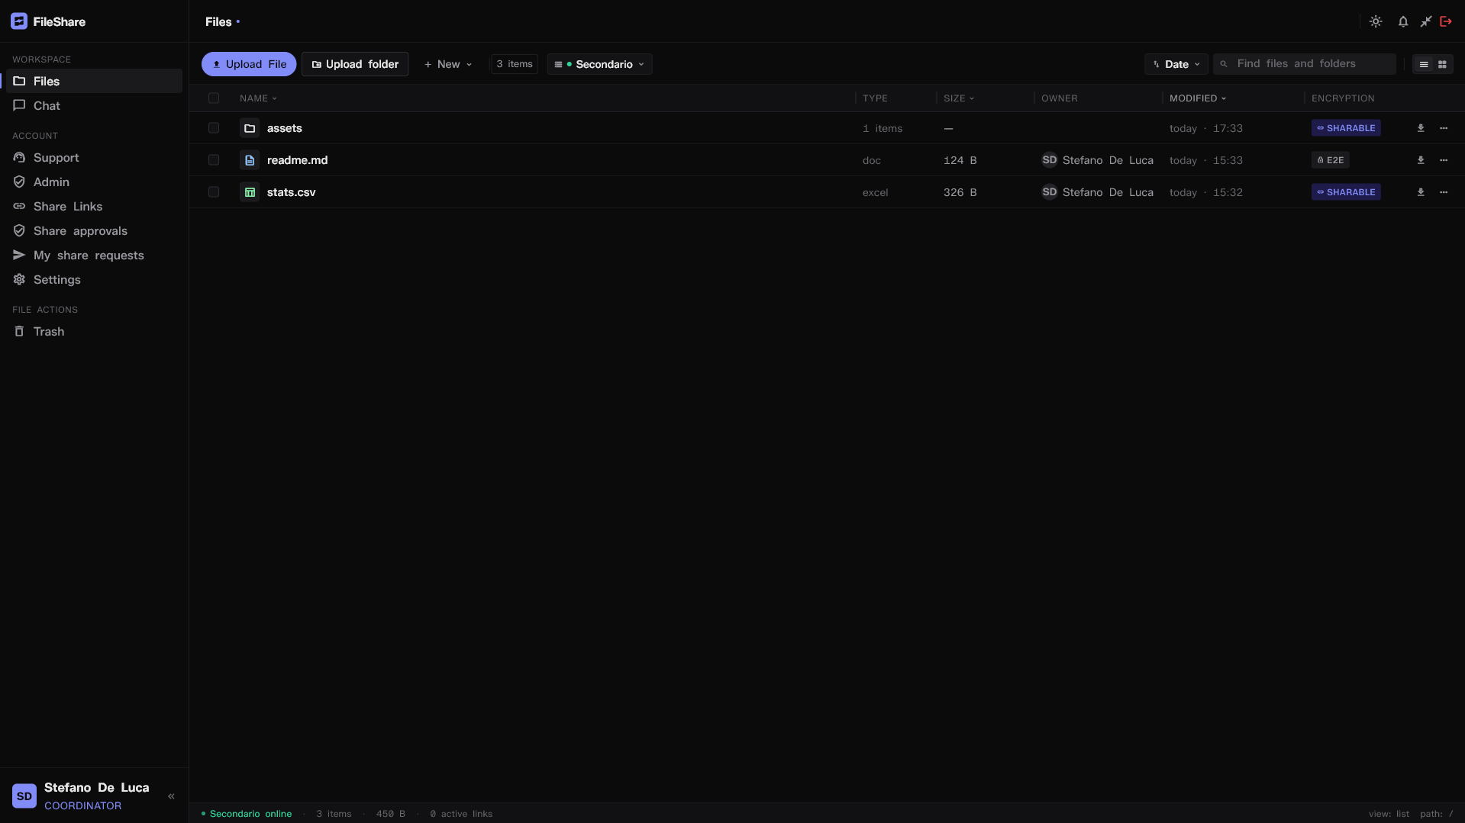The image size is (1465, 823).
Task: Click the 3 items count badge
Action: point(515,64)
